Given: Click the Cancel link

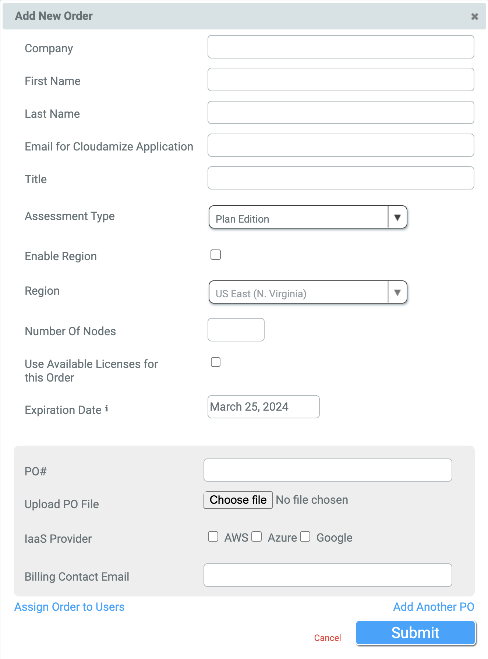Looking at the screenshot, I should coord(327,638).
